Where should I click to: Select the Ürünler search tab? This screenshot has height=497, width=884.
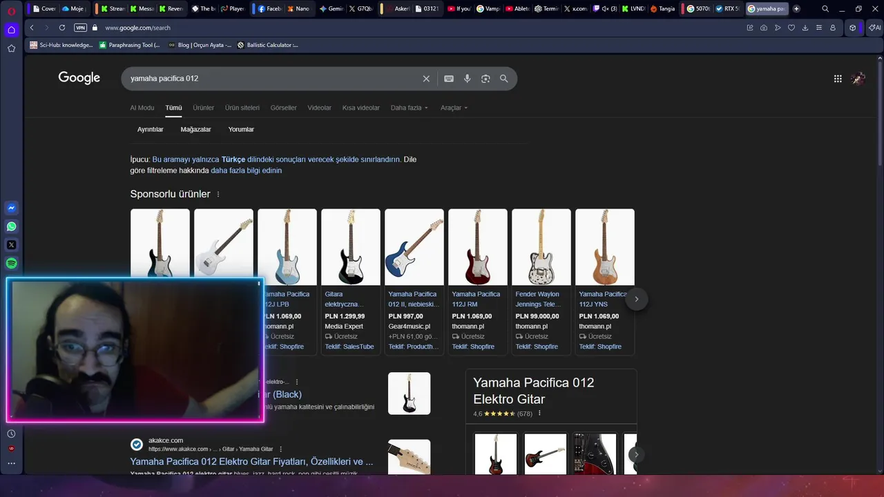coord(203,108)
